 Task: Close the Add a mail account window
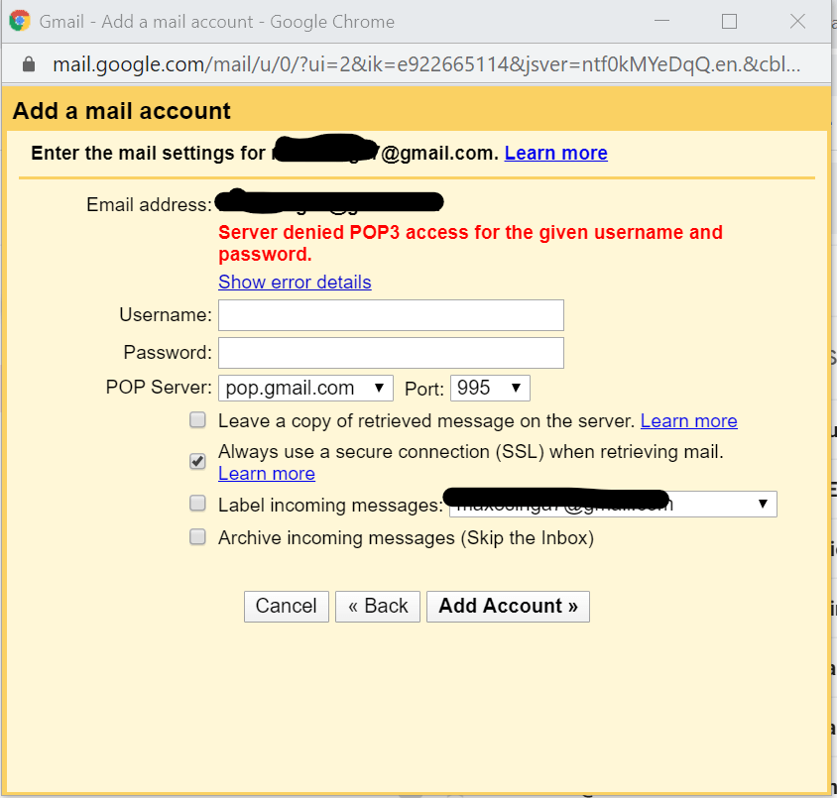pyautogui.click(x=797, y=22)
